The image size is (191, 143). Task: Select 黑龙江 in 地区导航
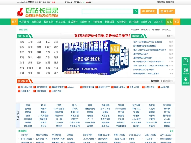point(47,47)
